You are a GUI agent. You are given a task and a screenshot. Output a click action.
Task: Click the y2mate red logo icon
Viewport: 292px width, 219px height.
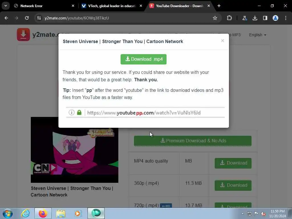23,35
